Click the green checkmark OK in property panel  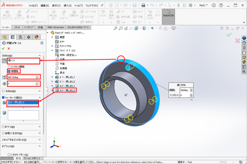(3, 49)
